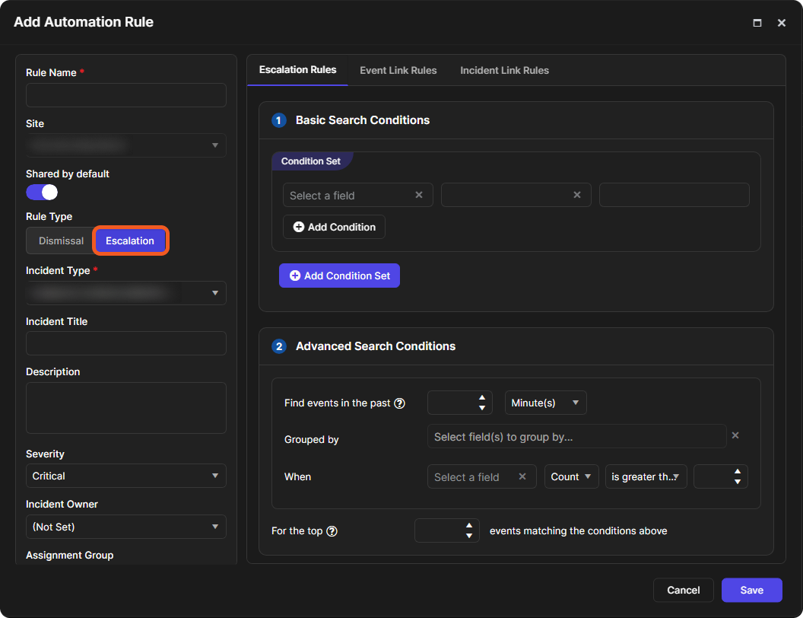Decrease the When threshold value
803x618 pixels.
[x=738, y=482]
